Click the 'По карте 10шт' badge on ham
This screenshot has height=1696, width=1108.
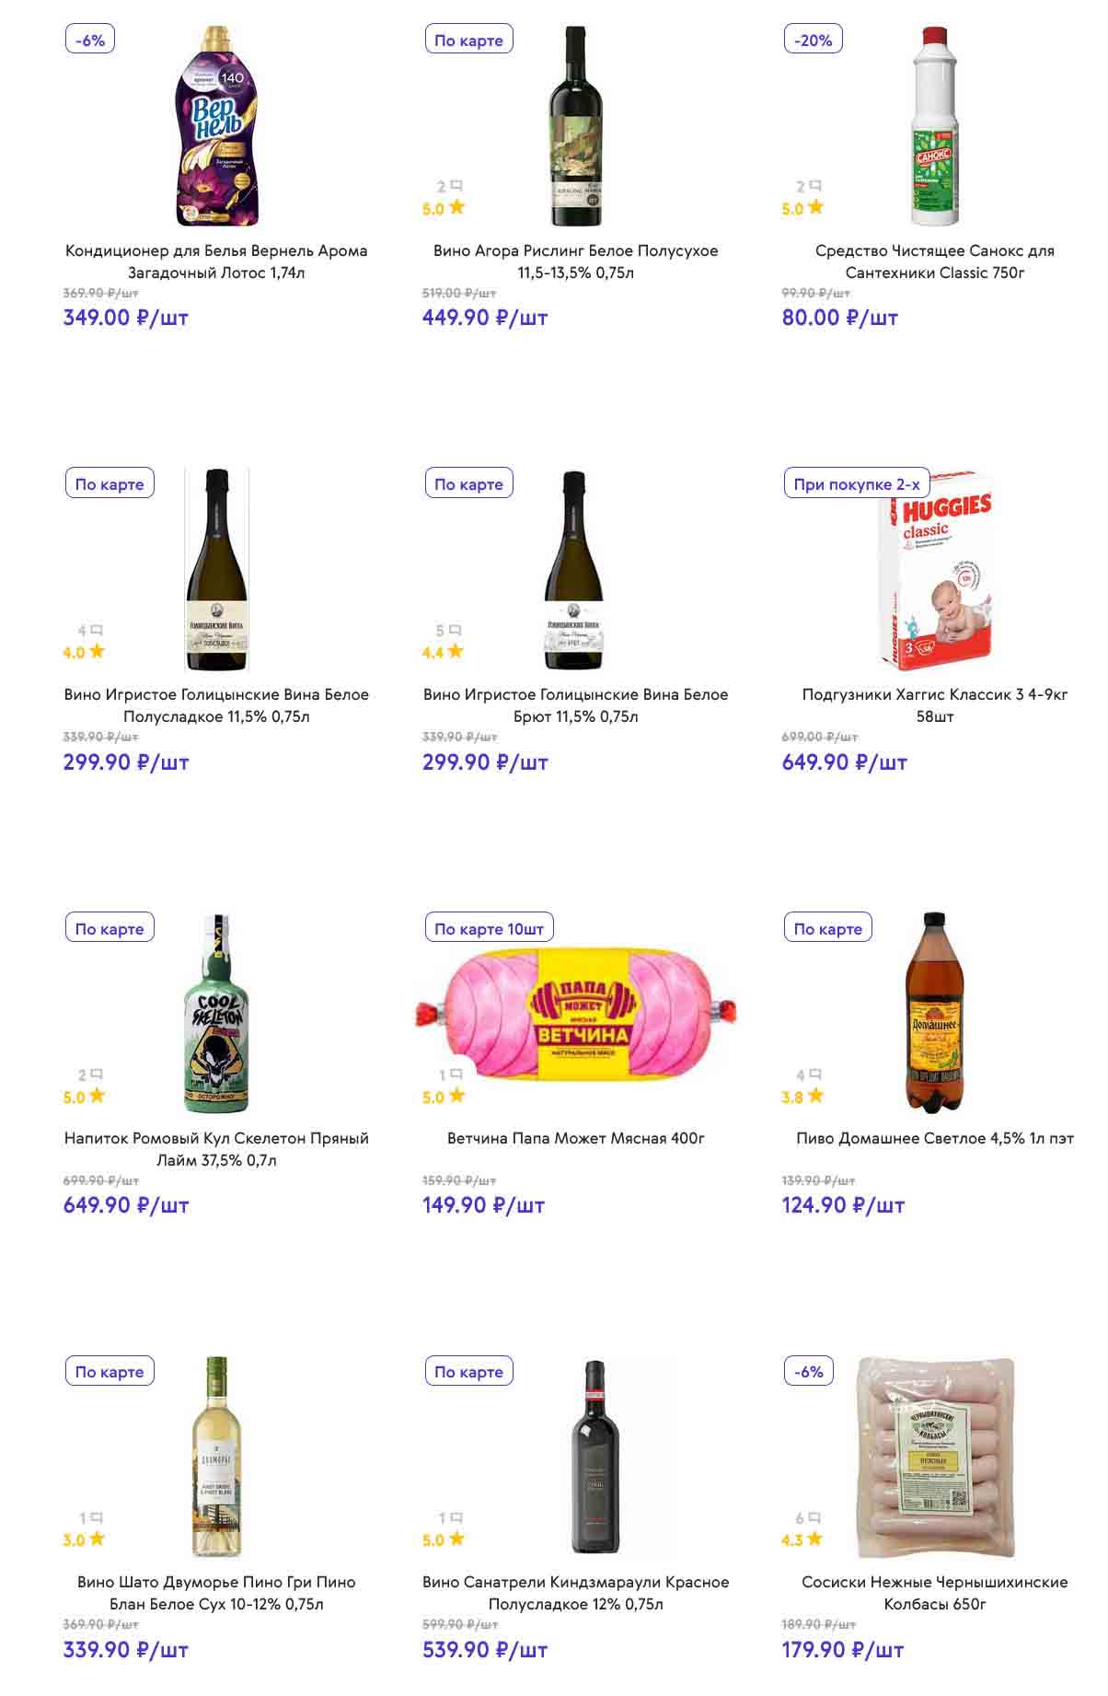pyautogui.click(x=489, y=929)
